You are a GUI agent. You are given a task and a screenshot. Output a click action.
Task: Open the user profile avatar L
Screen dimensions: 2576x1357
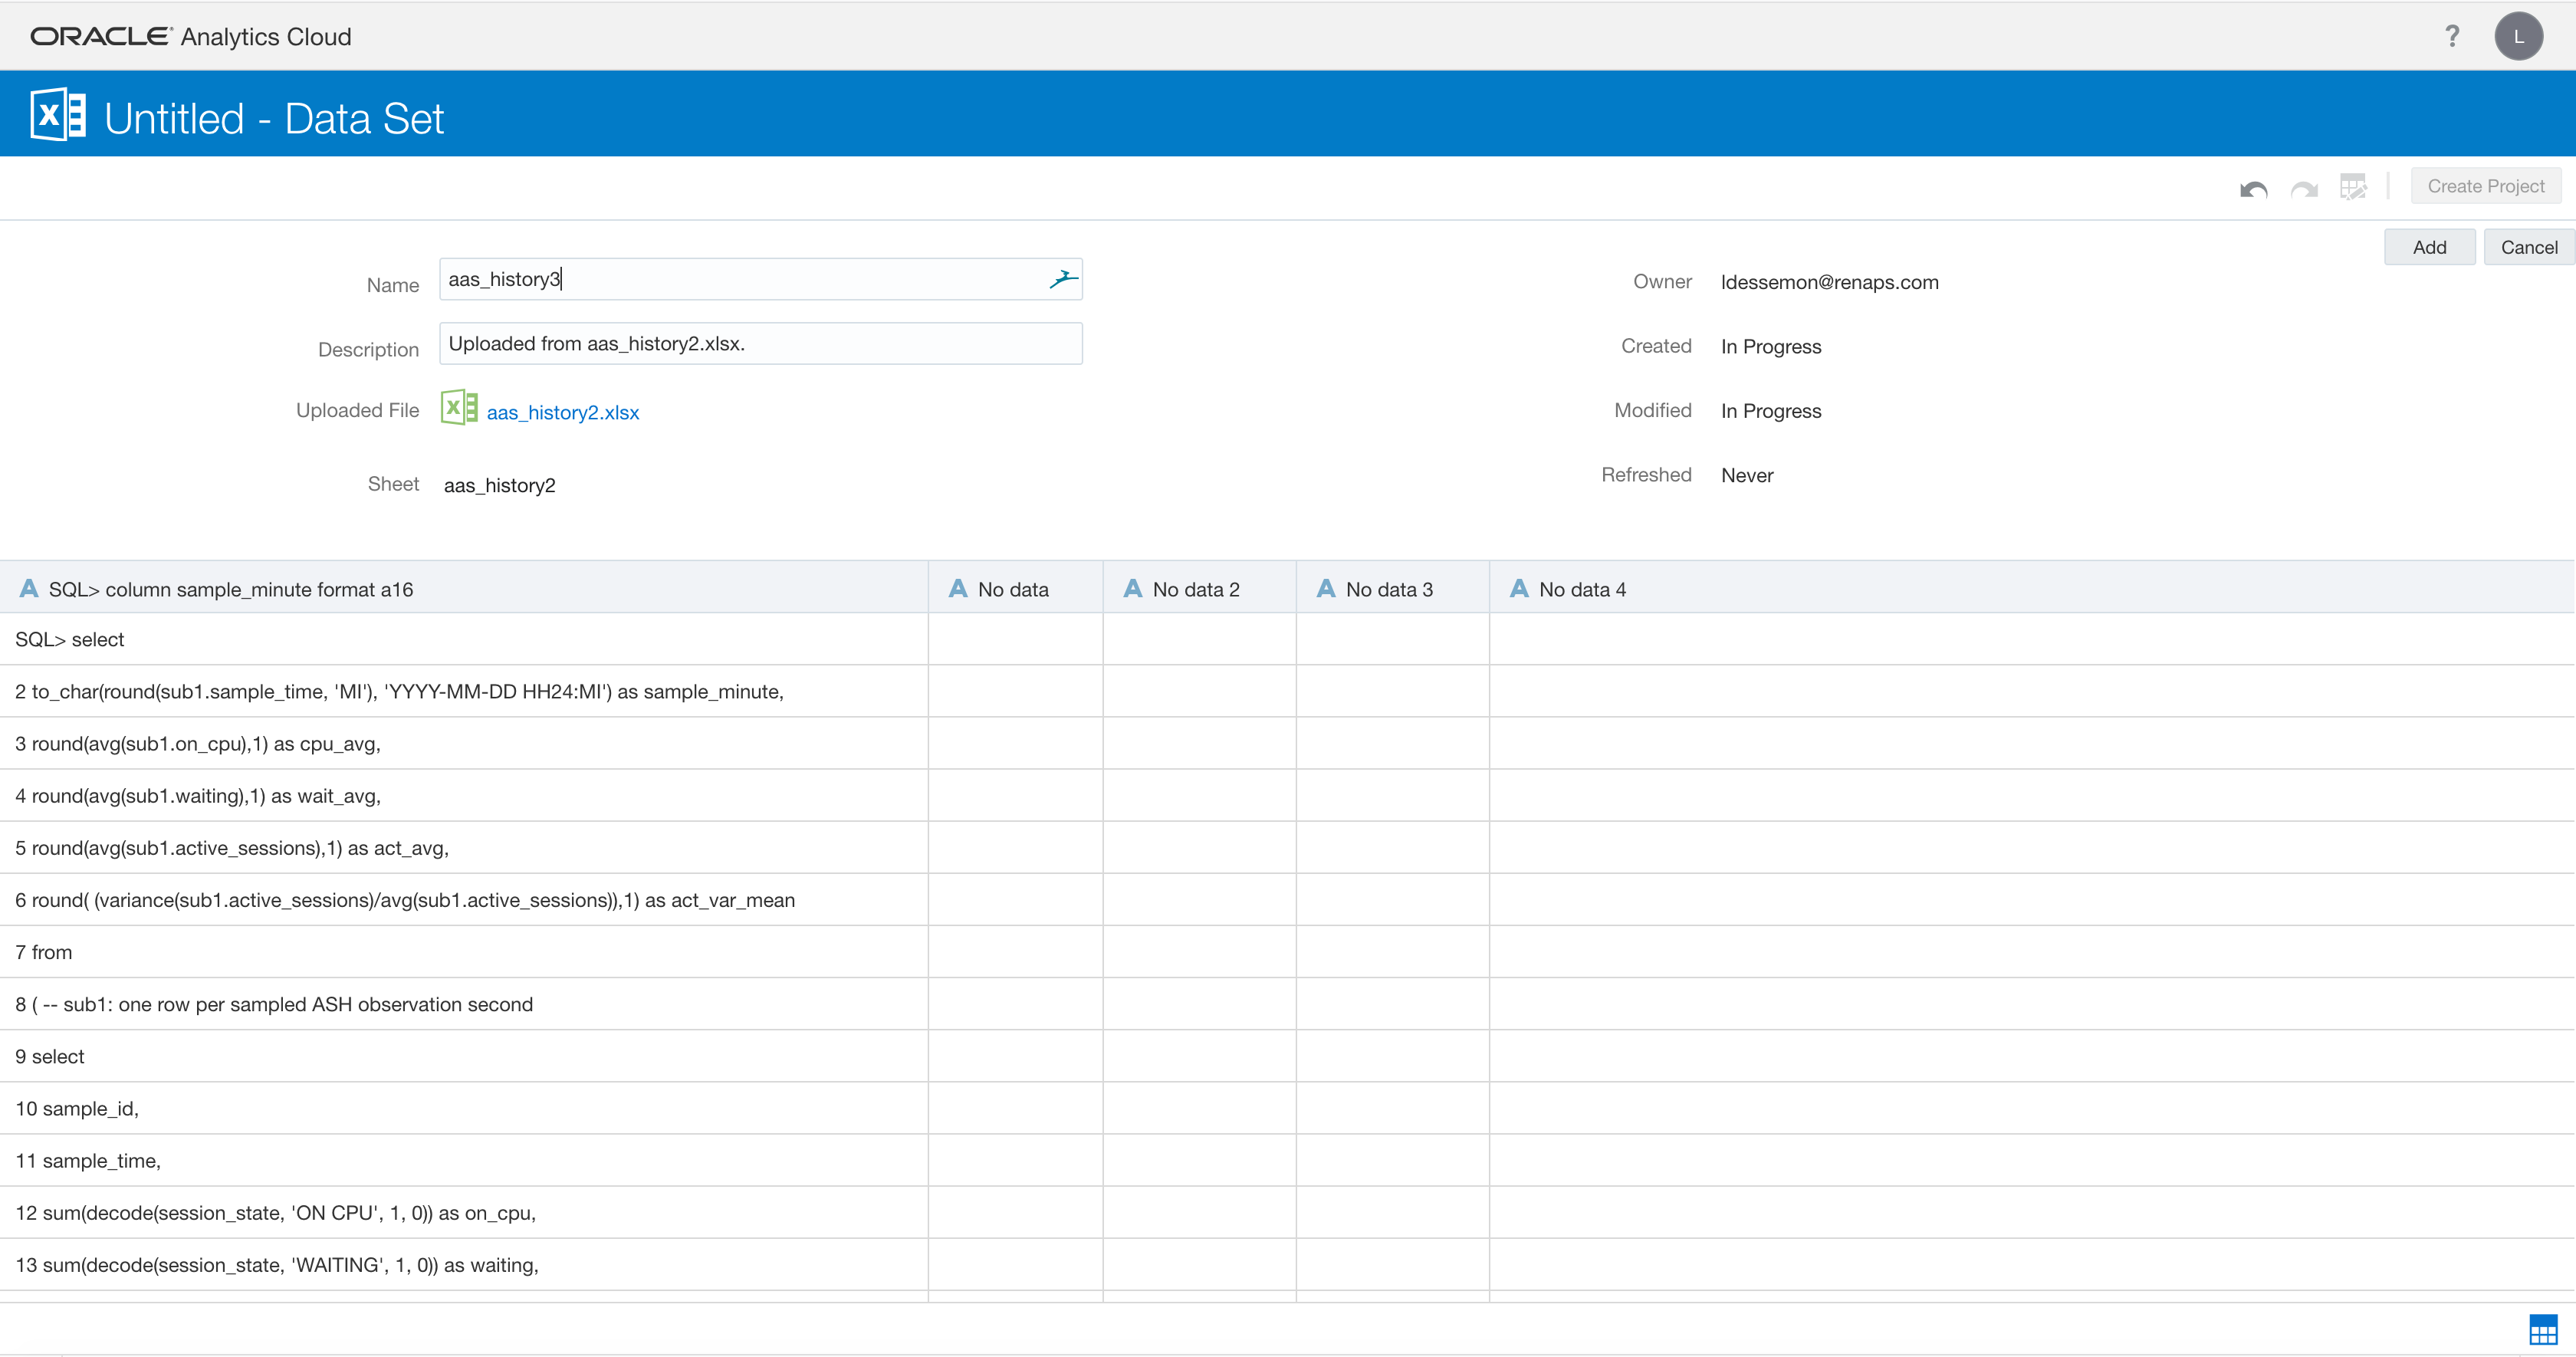(2518, 36)
